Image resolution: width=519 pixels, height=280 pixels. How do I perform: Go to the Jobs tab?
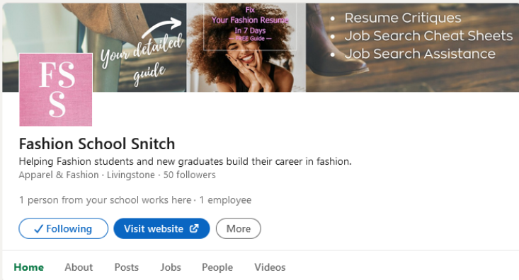click(x=171, y=267)
